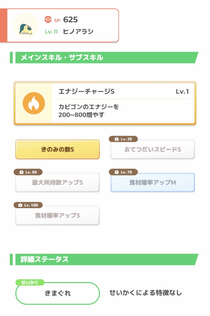Open the エナジーチャージS main skill card

point(105,103)
